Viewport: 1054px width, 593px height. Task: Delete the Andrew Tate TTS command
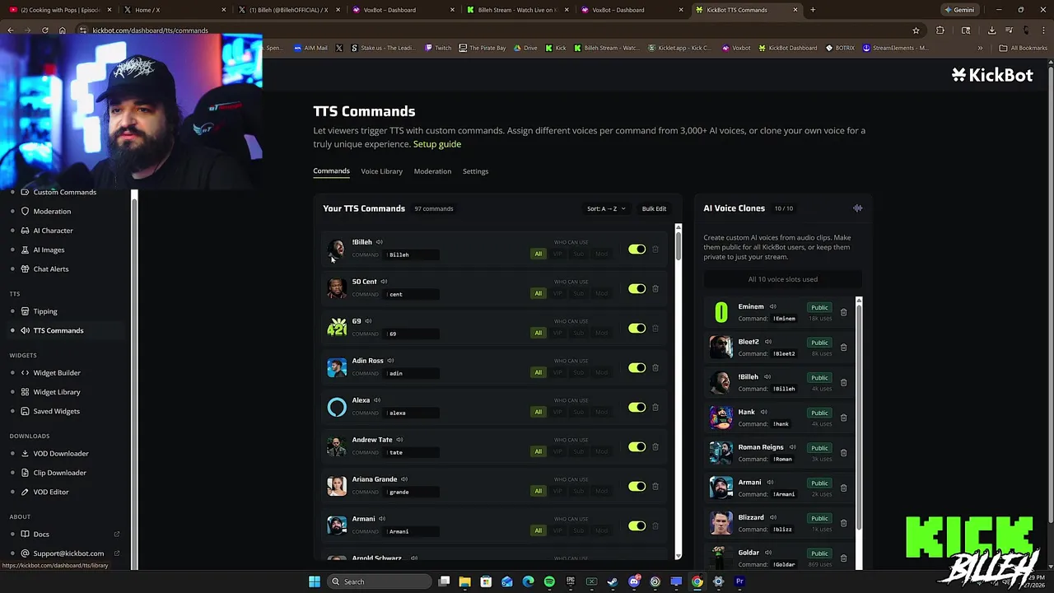tap(655, 447)
